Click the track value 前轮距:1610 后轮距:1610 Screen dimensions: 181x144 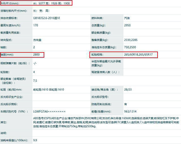[x=49, y=90]
